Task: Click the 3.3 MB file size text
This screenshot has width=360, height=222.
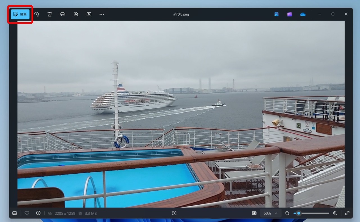Action: click(x=91, y=214)
